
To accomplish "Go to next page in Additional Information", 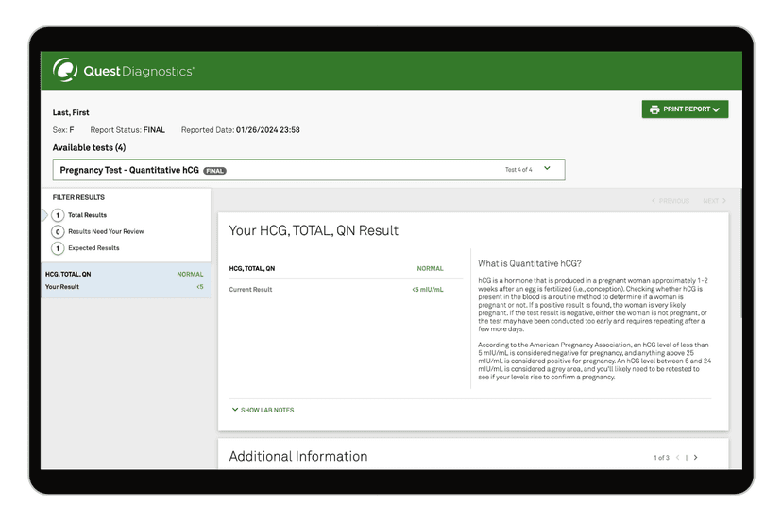I will [x=696, y=458].
